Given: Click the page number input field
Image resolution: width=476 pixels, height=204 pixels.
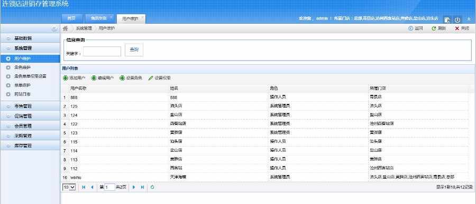Looking at the screenshot, I should click(110, 187).
